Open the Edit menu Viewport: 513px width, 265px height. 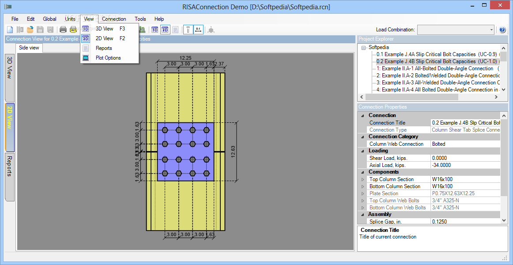click(x=31, y=19)
